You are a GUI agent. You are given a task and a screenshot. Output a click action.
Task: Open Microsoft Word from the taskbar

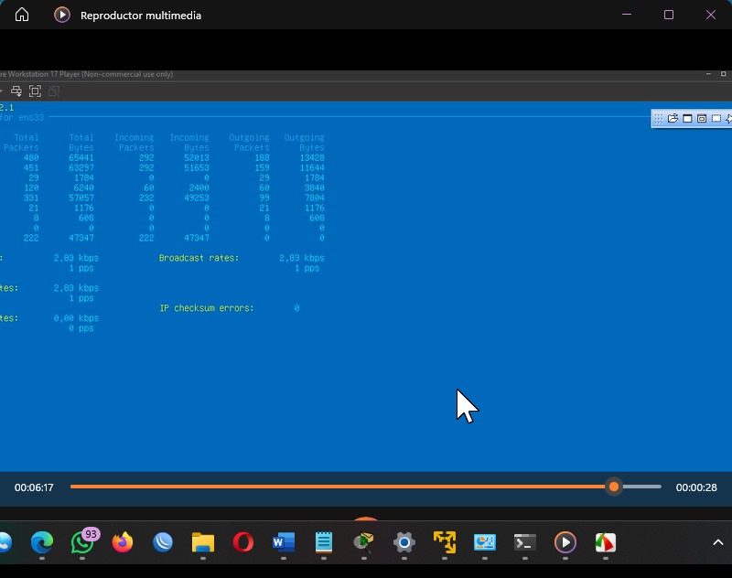pyautogui.click(x=283, y=542)
